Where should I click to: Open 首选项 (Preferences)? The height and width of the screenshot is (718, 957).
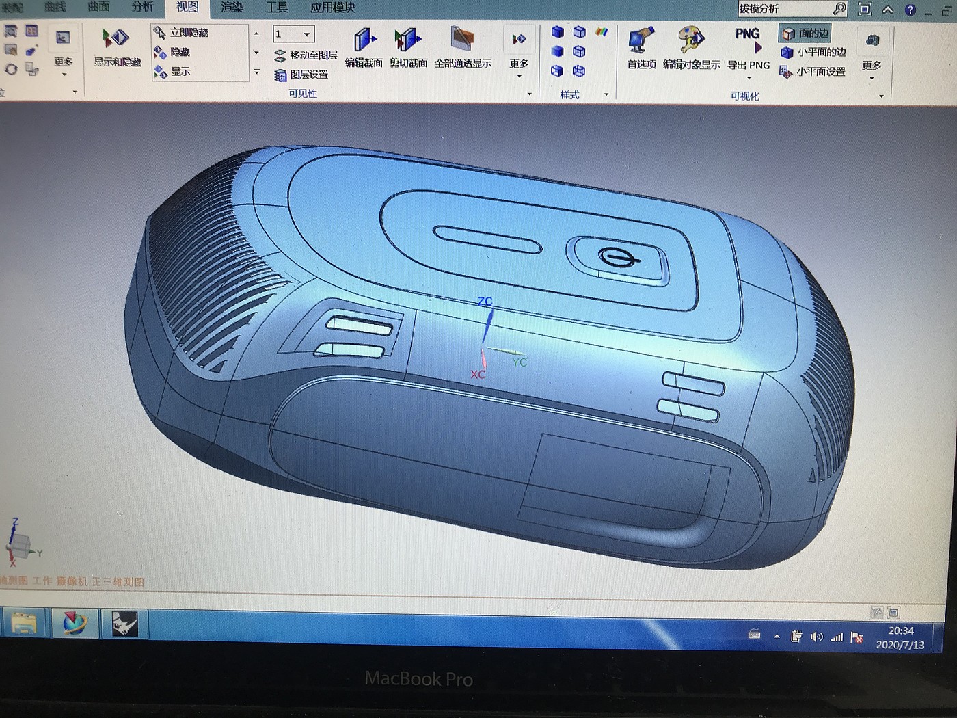pyautogui.click(x=641, y=49)
